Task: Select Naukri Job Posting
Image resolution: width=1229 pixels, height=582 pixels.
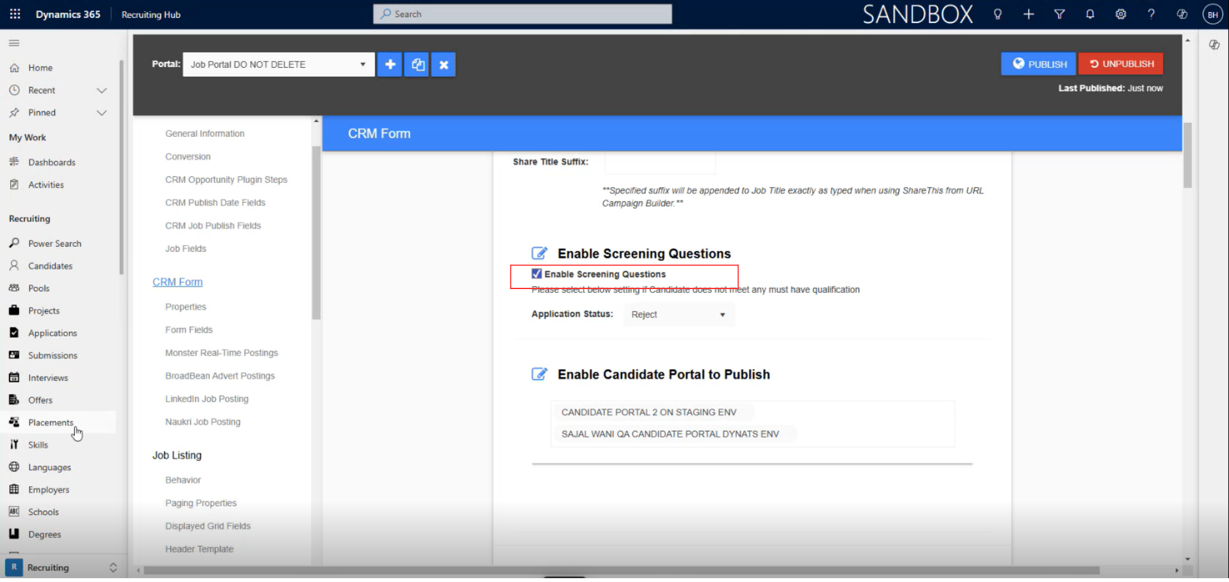Action: [x=203, y=422]
